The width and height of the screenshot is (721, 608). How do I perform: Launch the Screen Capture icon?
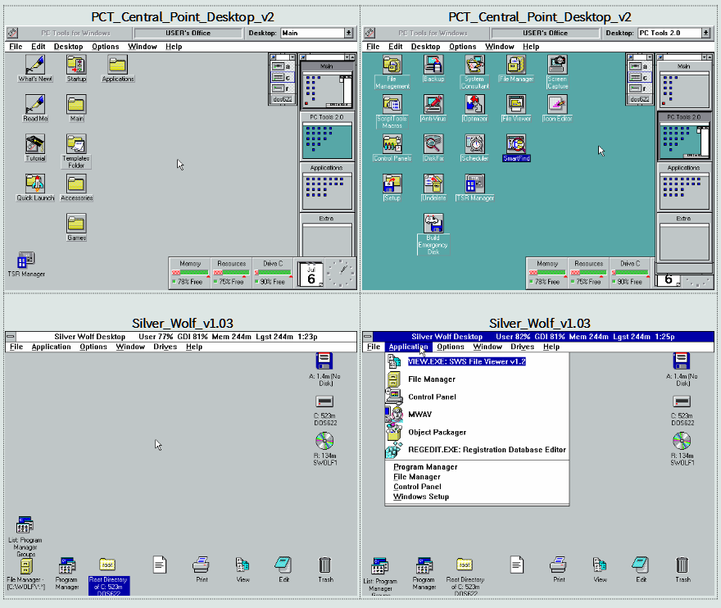point(557,72)
